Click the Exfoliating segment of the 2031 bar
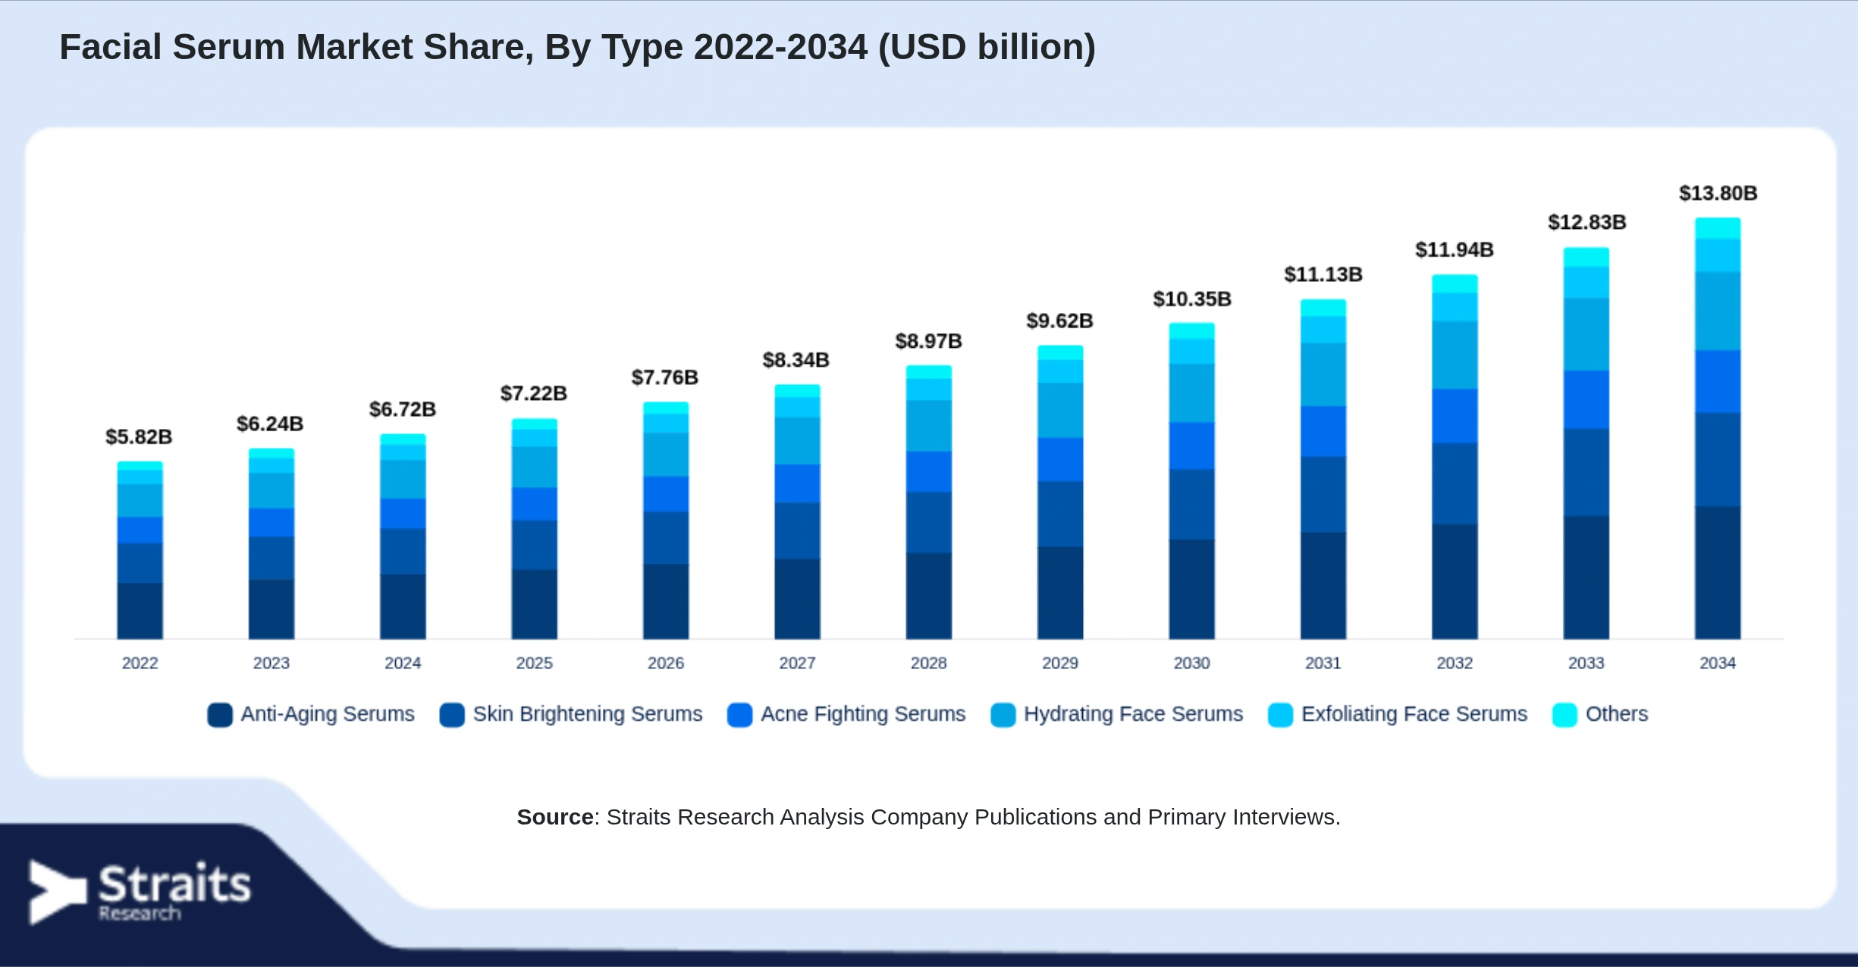The height and width of the screenshot is (967, 1858). pos(1323,330)
